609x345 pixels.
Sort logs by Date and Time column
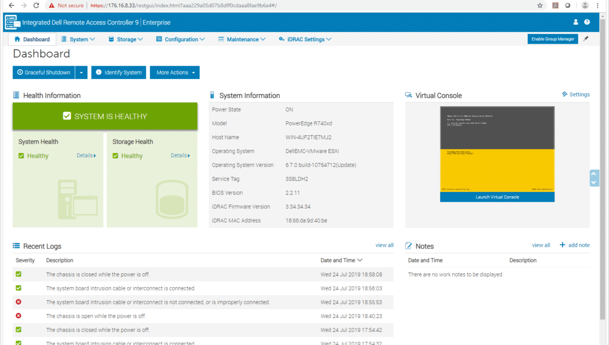(x=341, y=260)
